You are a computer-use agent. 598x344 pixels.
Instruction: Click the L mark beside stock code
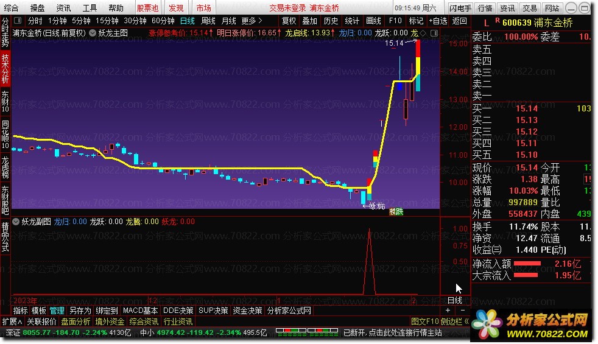pos(486,23)
